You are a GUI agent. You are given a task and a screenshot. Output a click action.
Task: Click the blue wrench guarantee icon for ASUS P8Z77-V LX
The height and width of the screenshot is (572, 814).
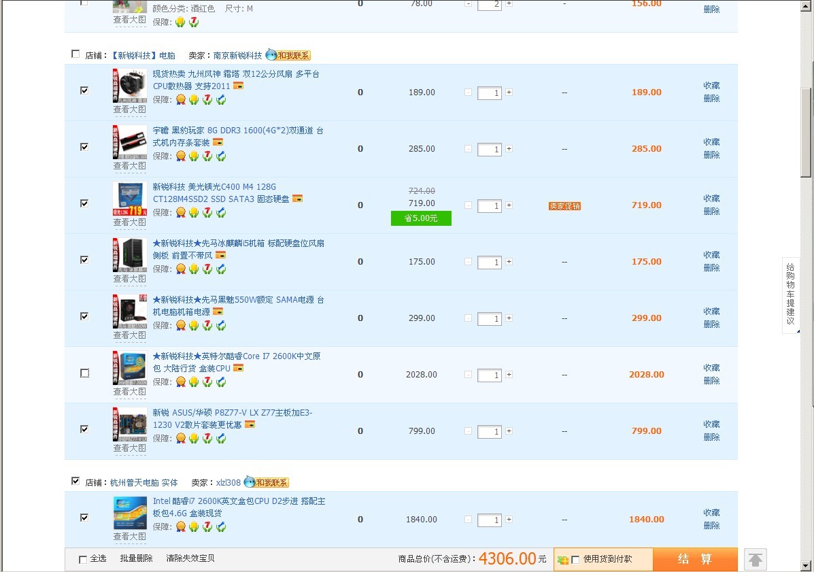(221, 439)
